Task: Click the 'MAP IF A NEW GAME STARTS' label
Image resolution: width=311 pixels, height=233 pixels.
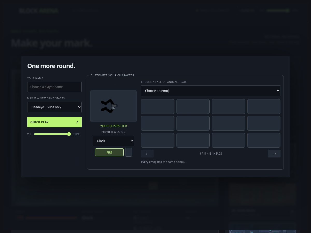Action: tap(46, 98)
